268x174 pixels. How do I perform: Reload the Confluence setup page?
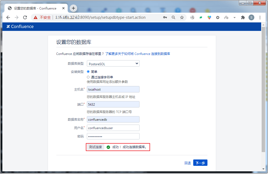(x=25, y=17)
